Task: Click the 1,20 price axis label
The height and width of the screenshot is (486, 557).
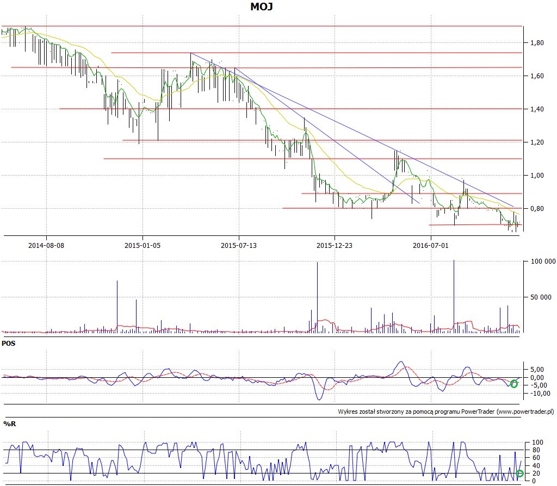Action: pos(537,142)
